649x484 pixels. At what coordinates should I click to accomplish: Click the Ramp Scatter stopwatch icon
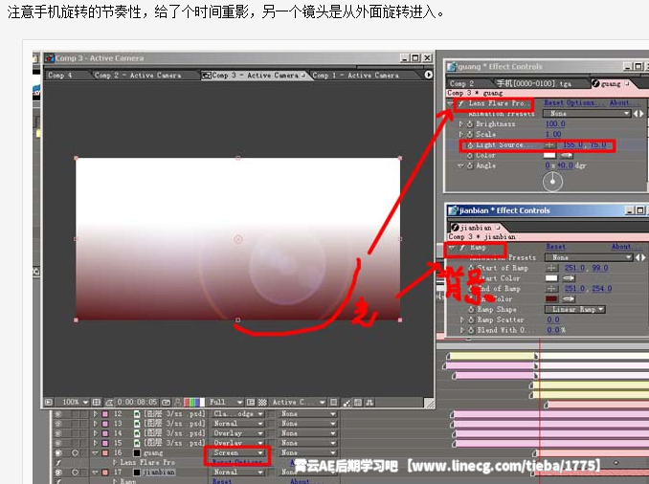[471, 319]
